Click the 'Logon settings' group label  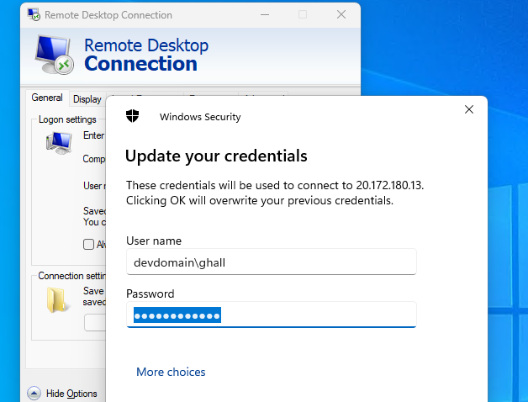(x=67, y=119)
